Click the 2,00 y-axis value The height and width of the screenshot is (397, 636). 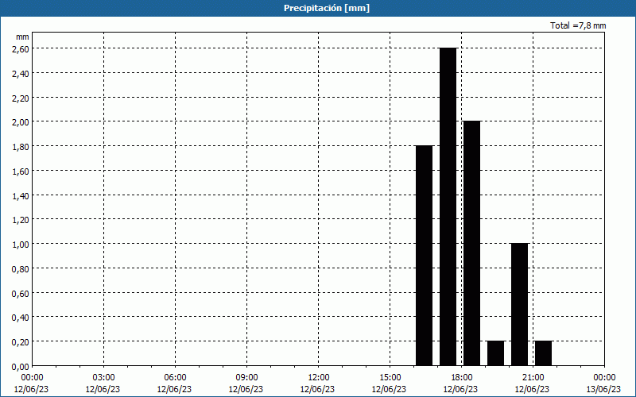click(x=21, y=122)
